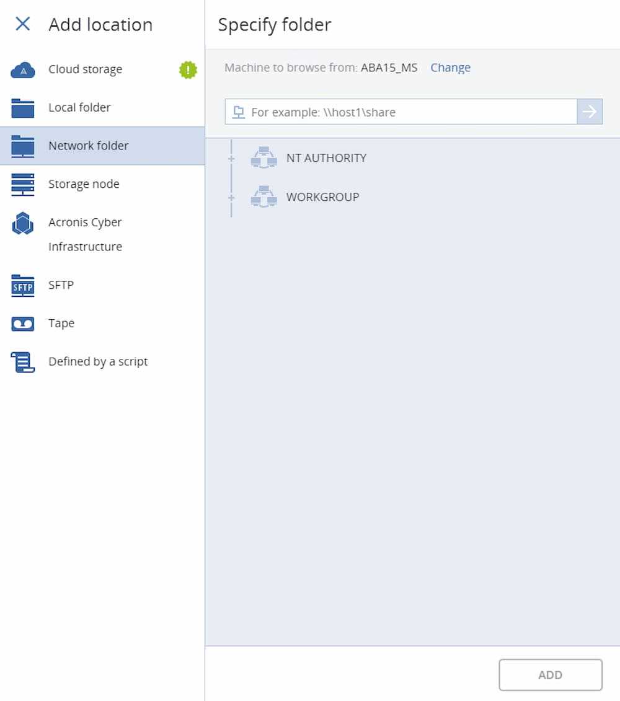620x701 pixels.
Task: Close the Add location panel
Action: click(23, 24)
